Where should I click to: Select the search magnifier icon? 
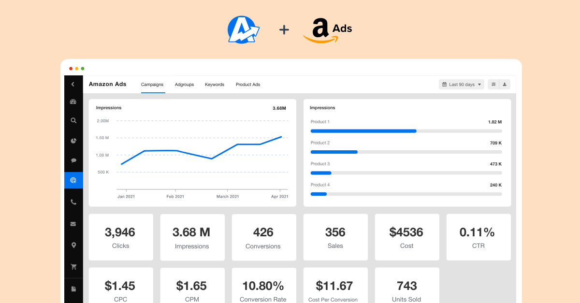click(73, 120)
